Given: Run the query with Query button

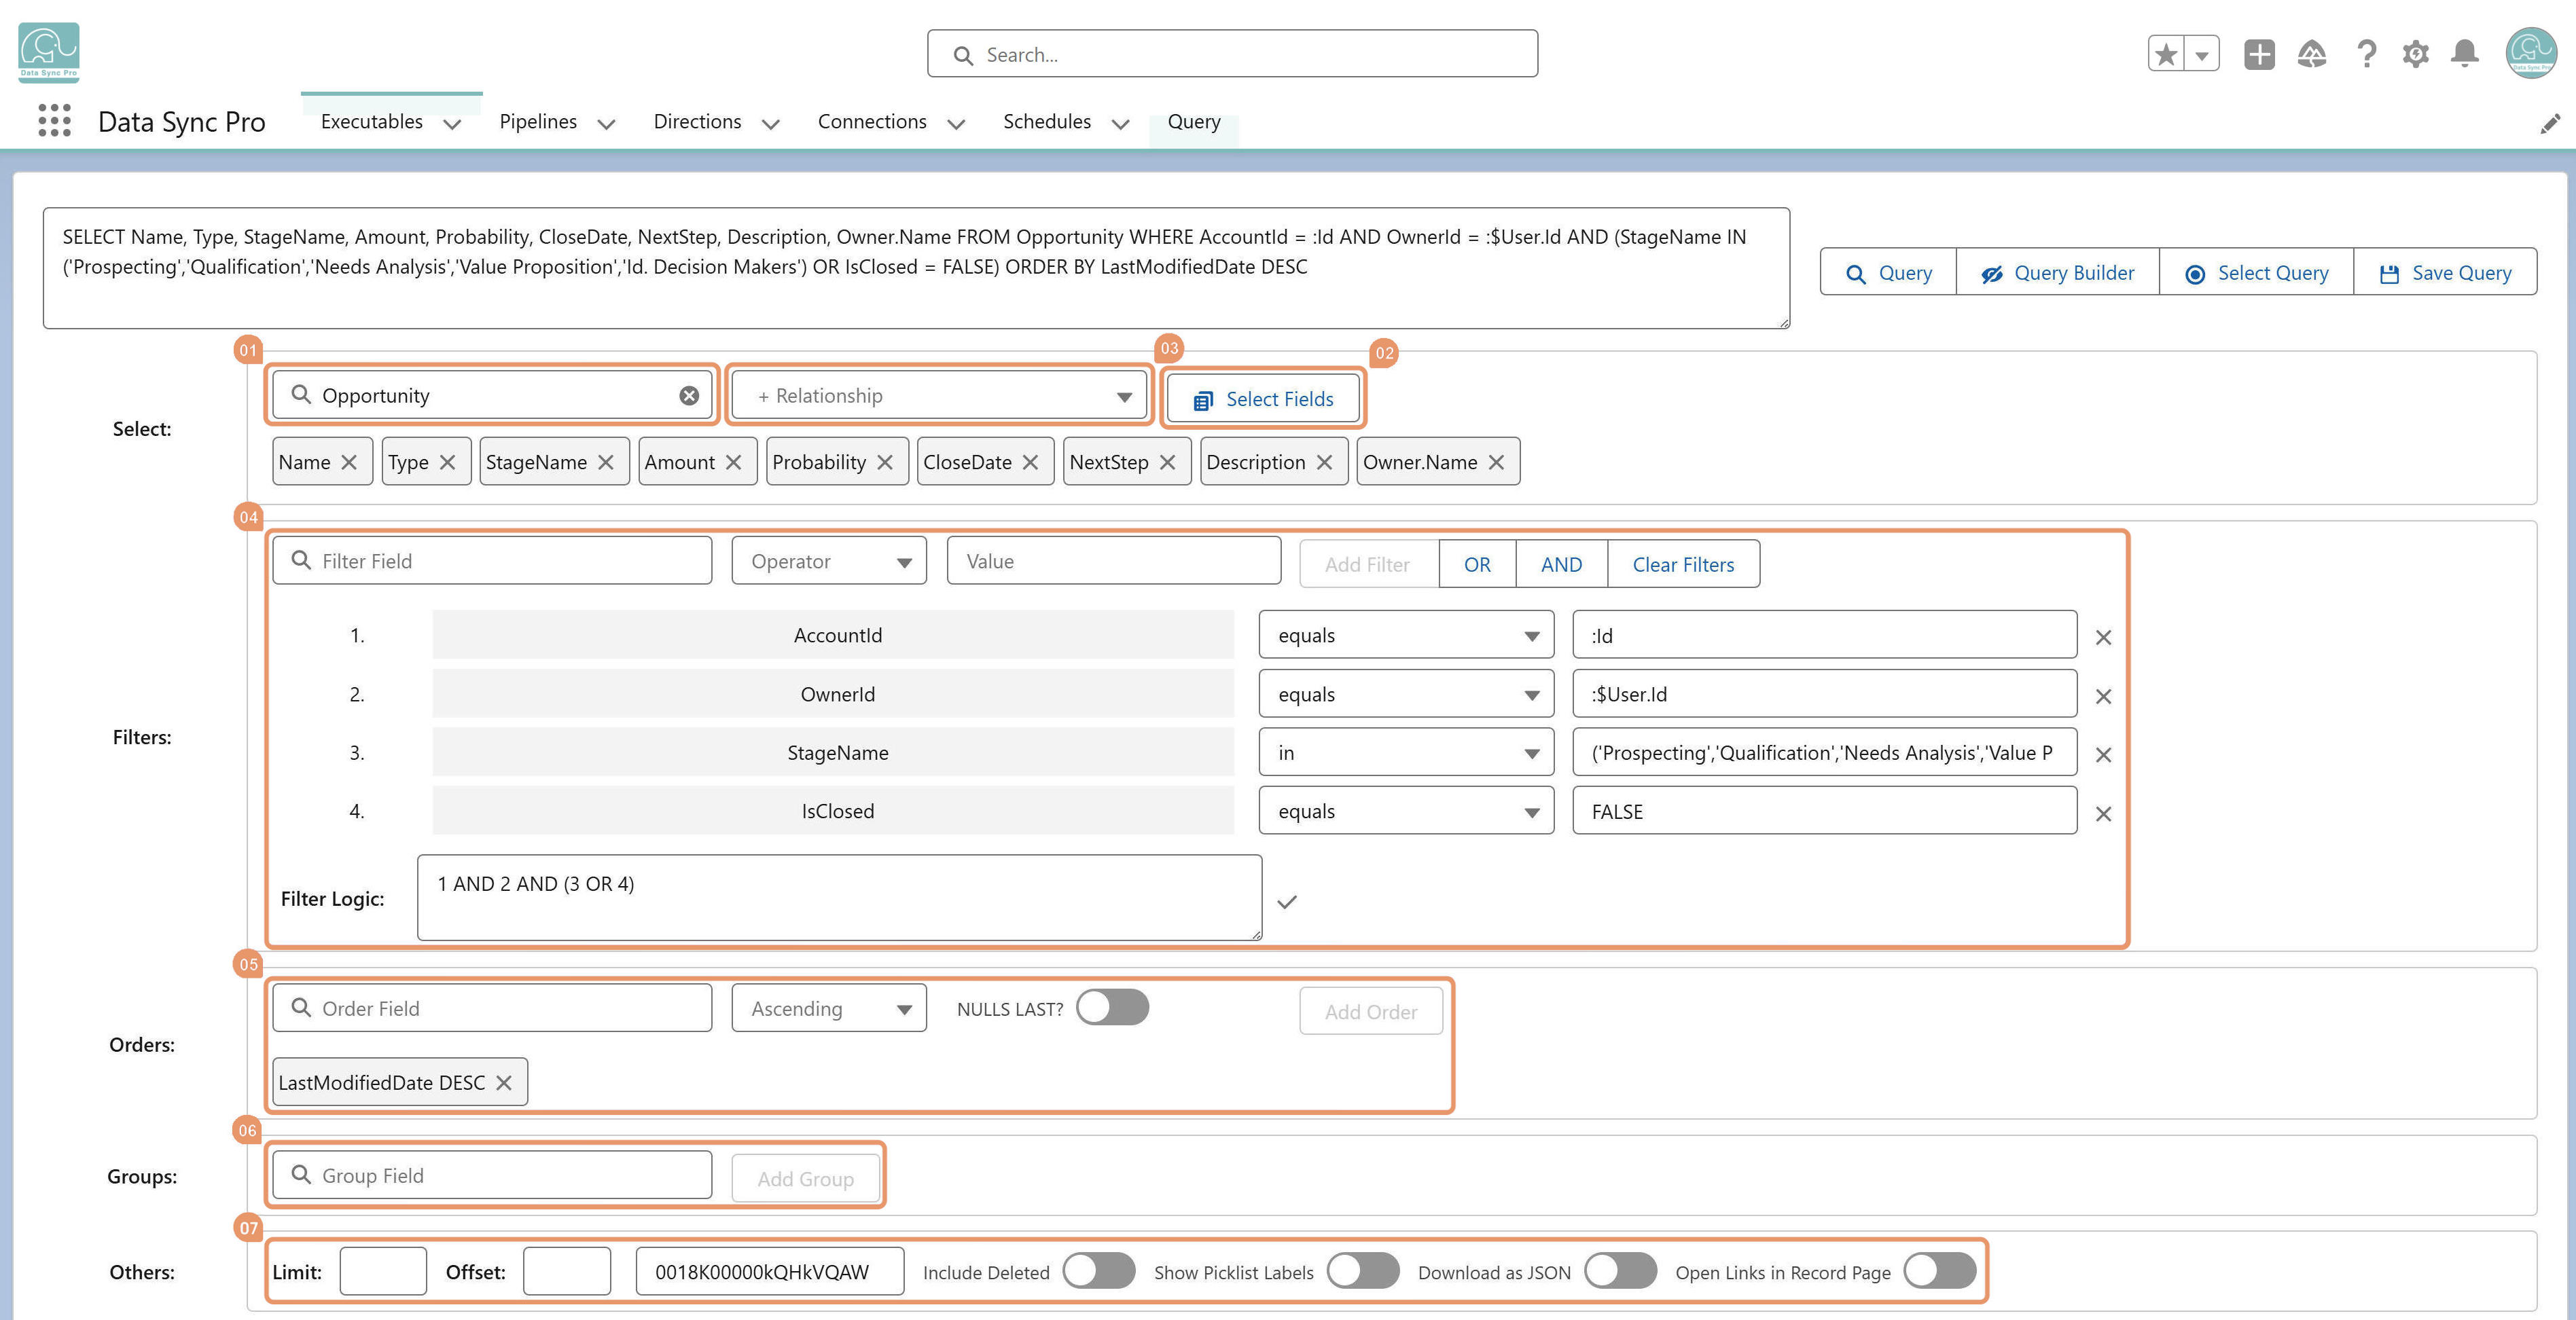Looking at the screenshot, I should coord(1888,273).
